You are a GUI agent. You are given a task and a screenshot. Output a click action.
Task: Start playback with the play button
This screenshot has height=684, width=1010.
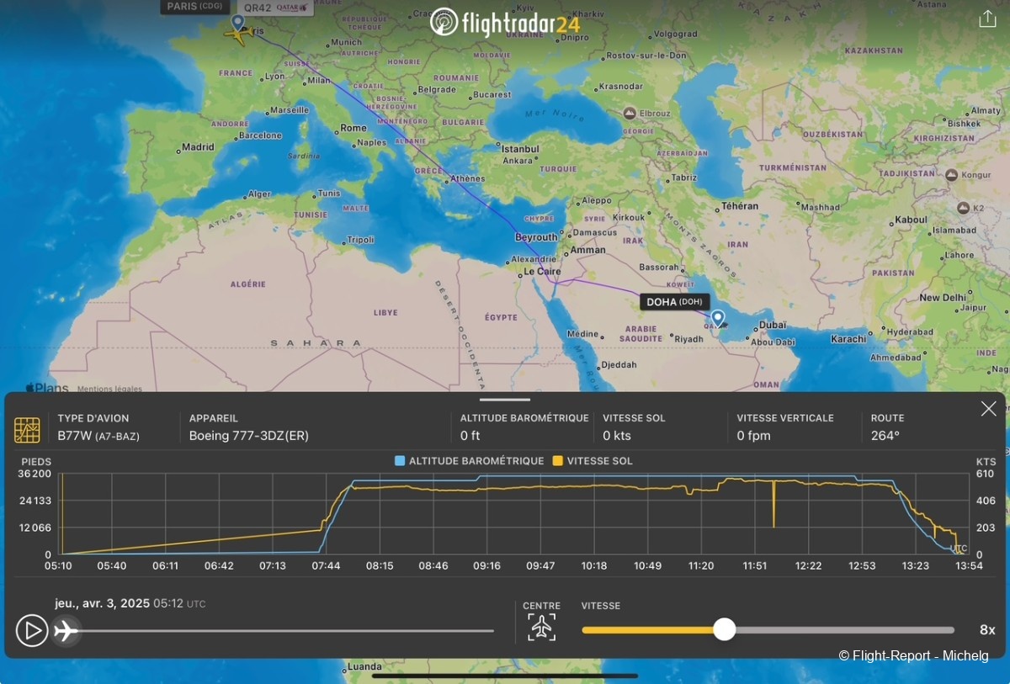(x=32, y=630)
